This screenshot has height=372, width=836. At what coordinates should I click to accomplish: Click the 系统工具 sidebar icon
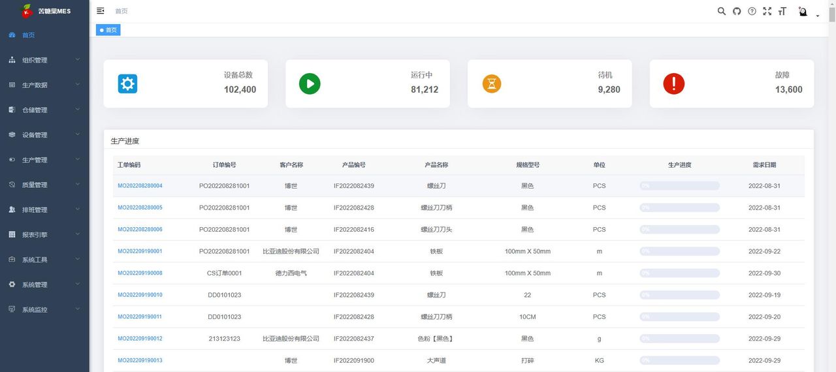pyautogui.click(x=12, y=259)
